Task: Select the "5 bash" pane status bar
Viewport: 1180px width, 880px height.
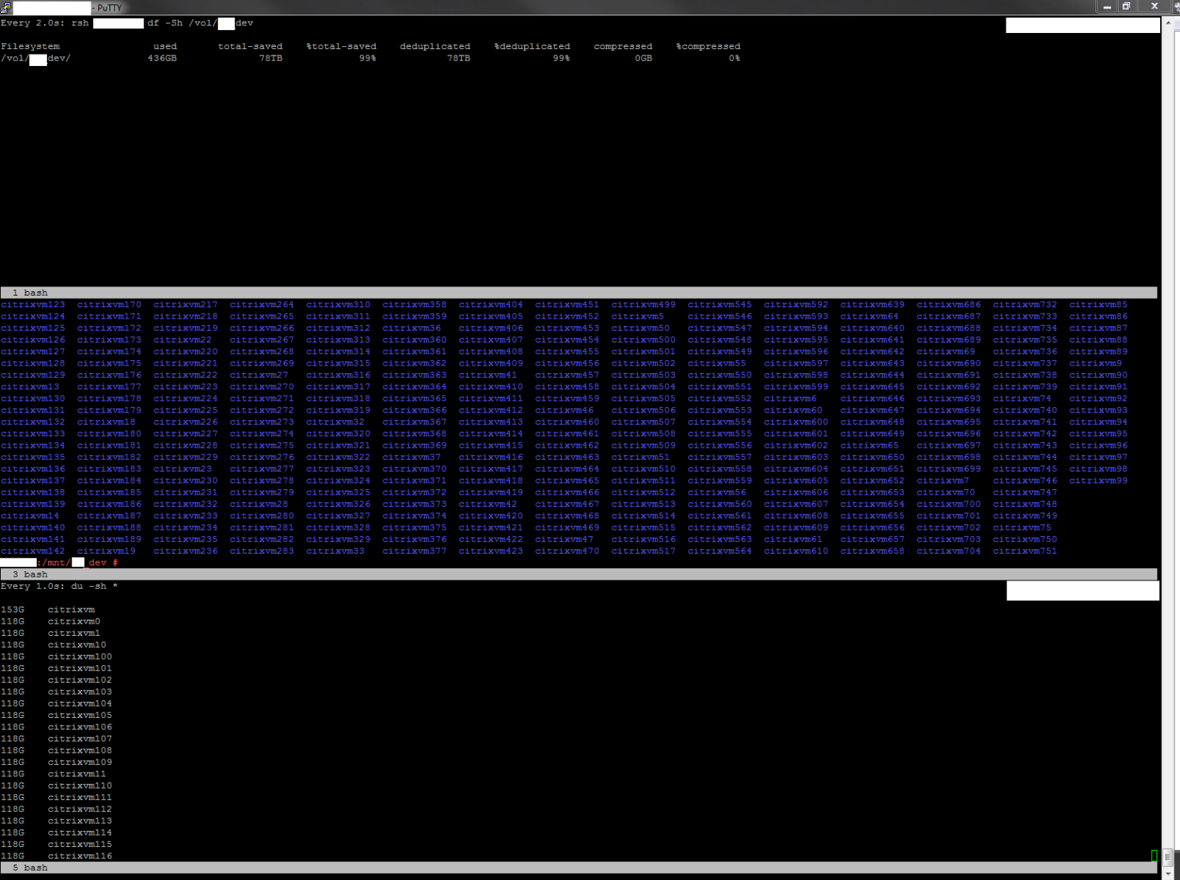Action: click(x=31, y=867)
